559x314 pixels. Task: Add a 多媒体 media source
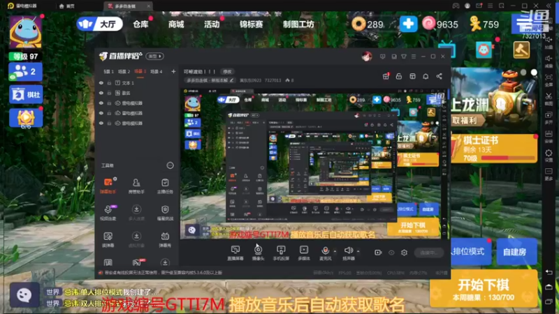coord(304,253)
